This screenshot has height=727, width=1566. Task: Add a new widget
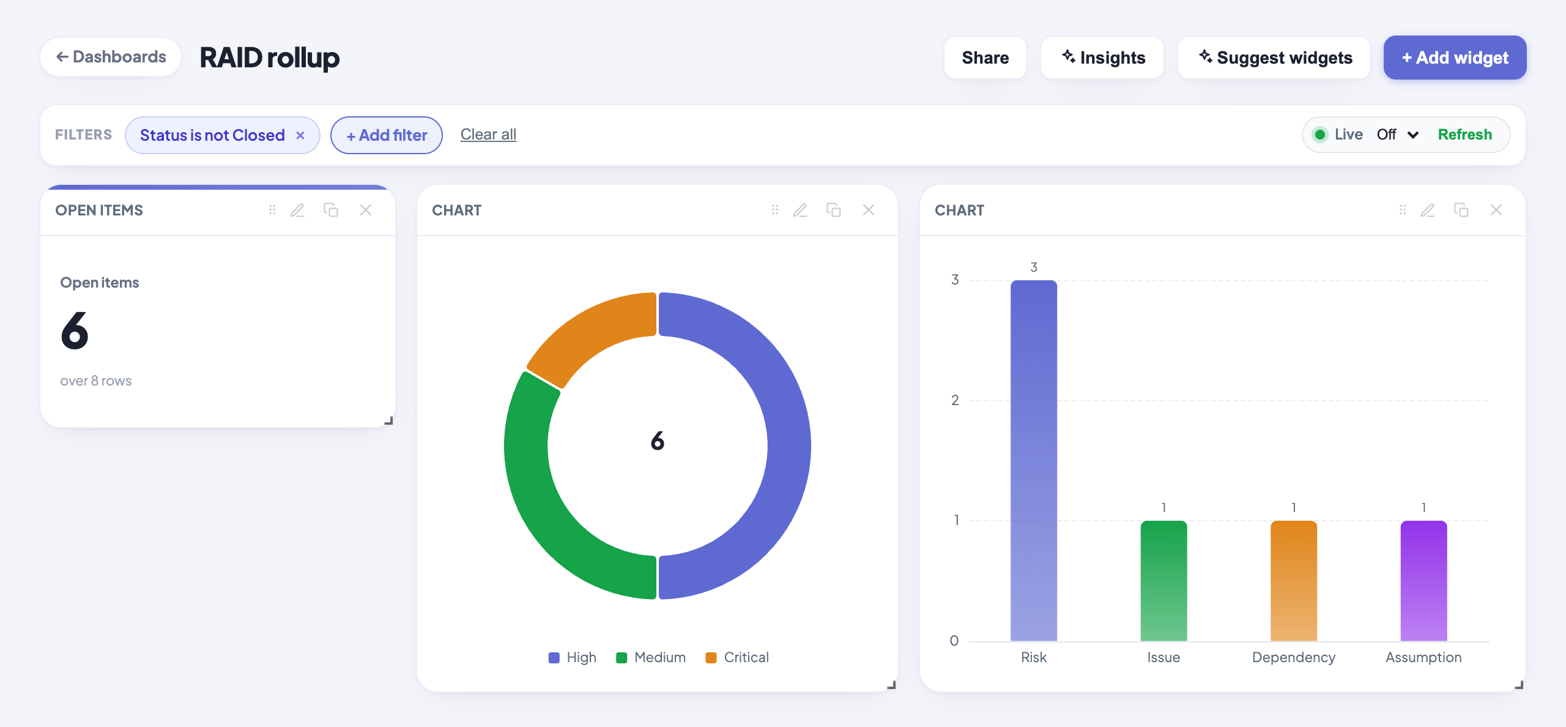1455,58
